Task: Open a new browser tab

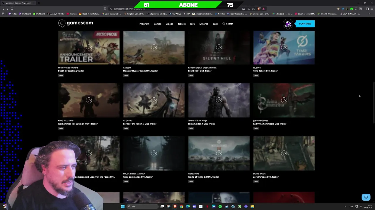Action: (x=39, y=3)
